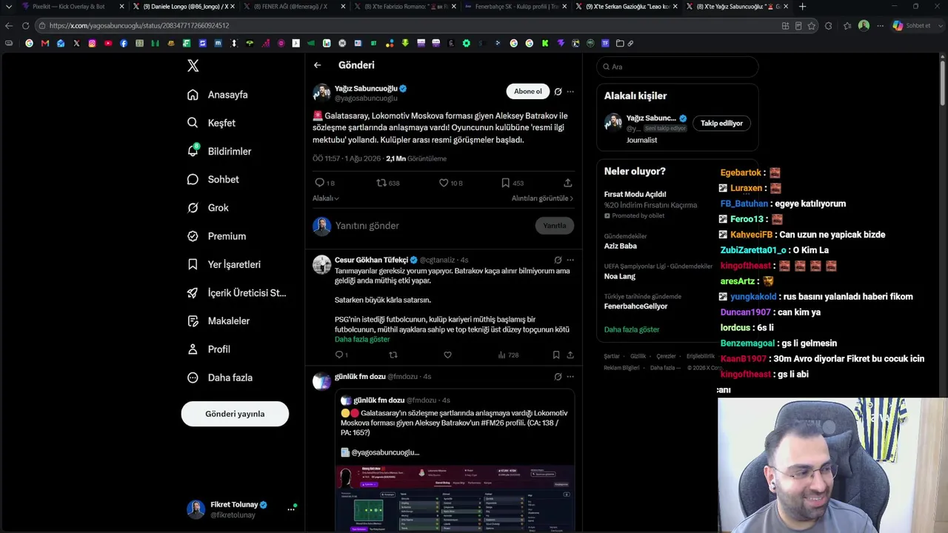Image resolution: width=948 pixels, height=533 pixels.
Task: Click the Gönderi yayınla button
Action: [x=235, y=414]
